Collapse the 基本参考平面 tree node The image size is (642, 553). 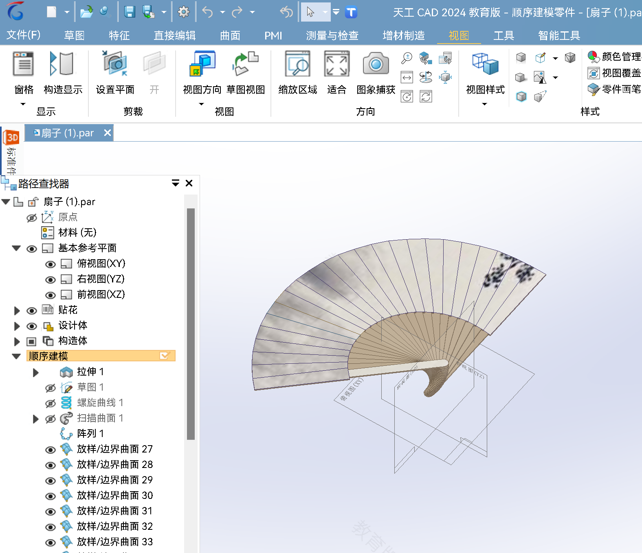point(16,248)
